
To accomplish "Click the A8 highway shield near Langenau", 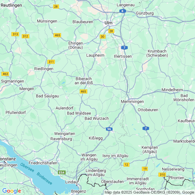I will click(123, 11).
